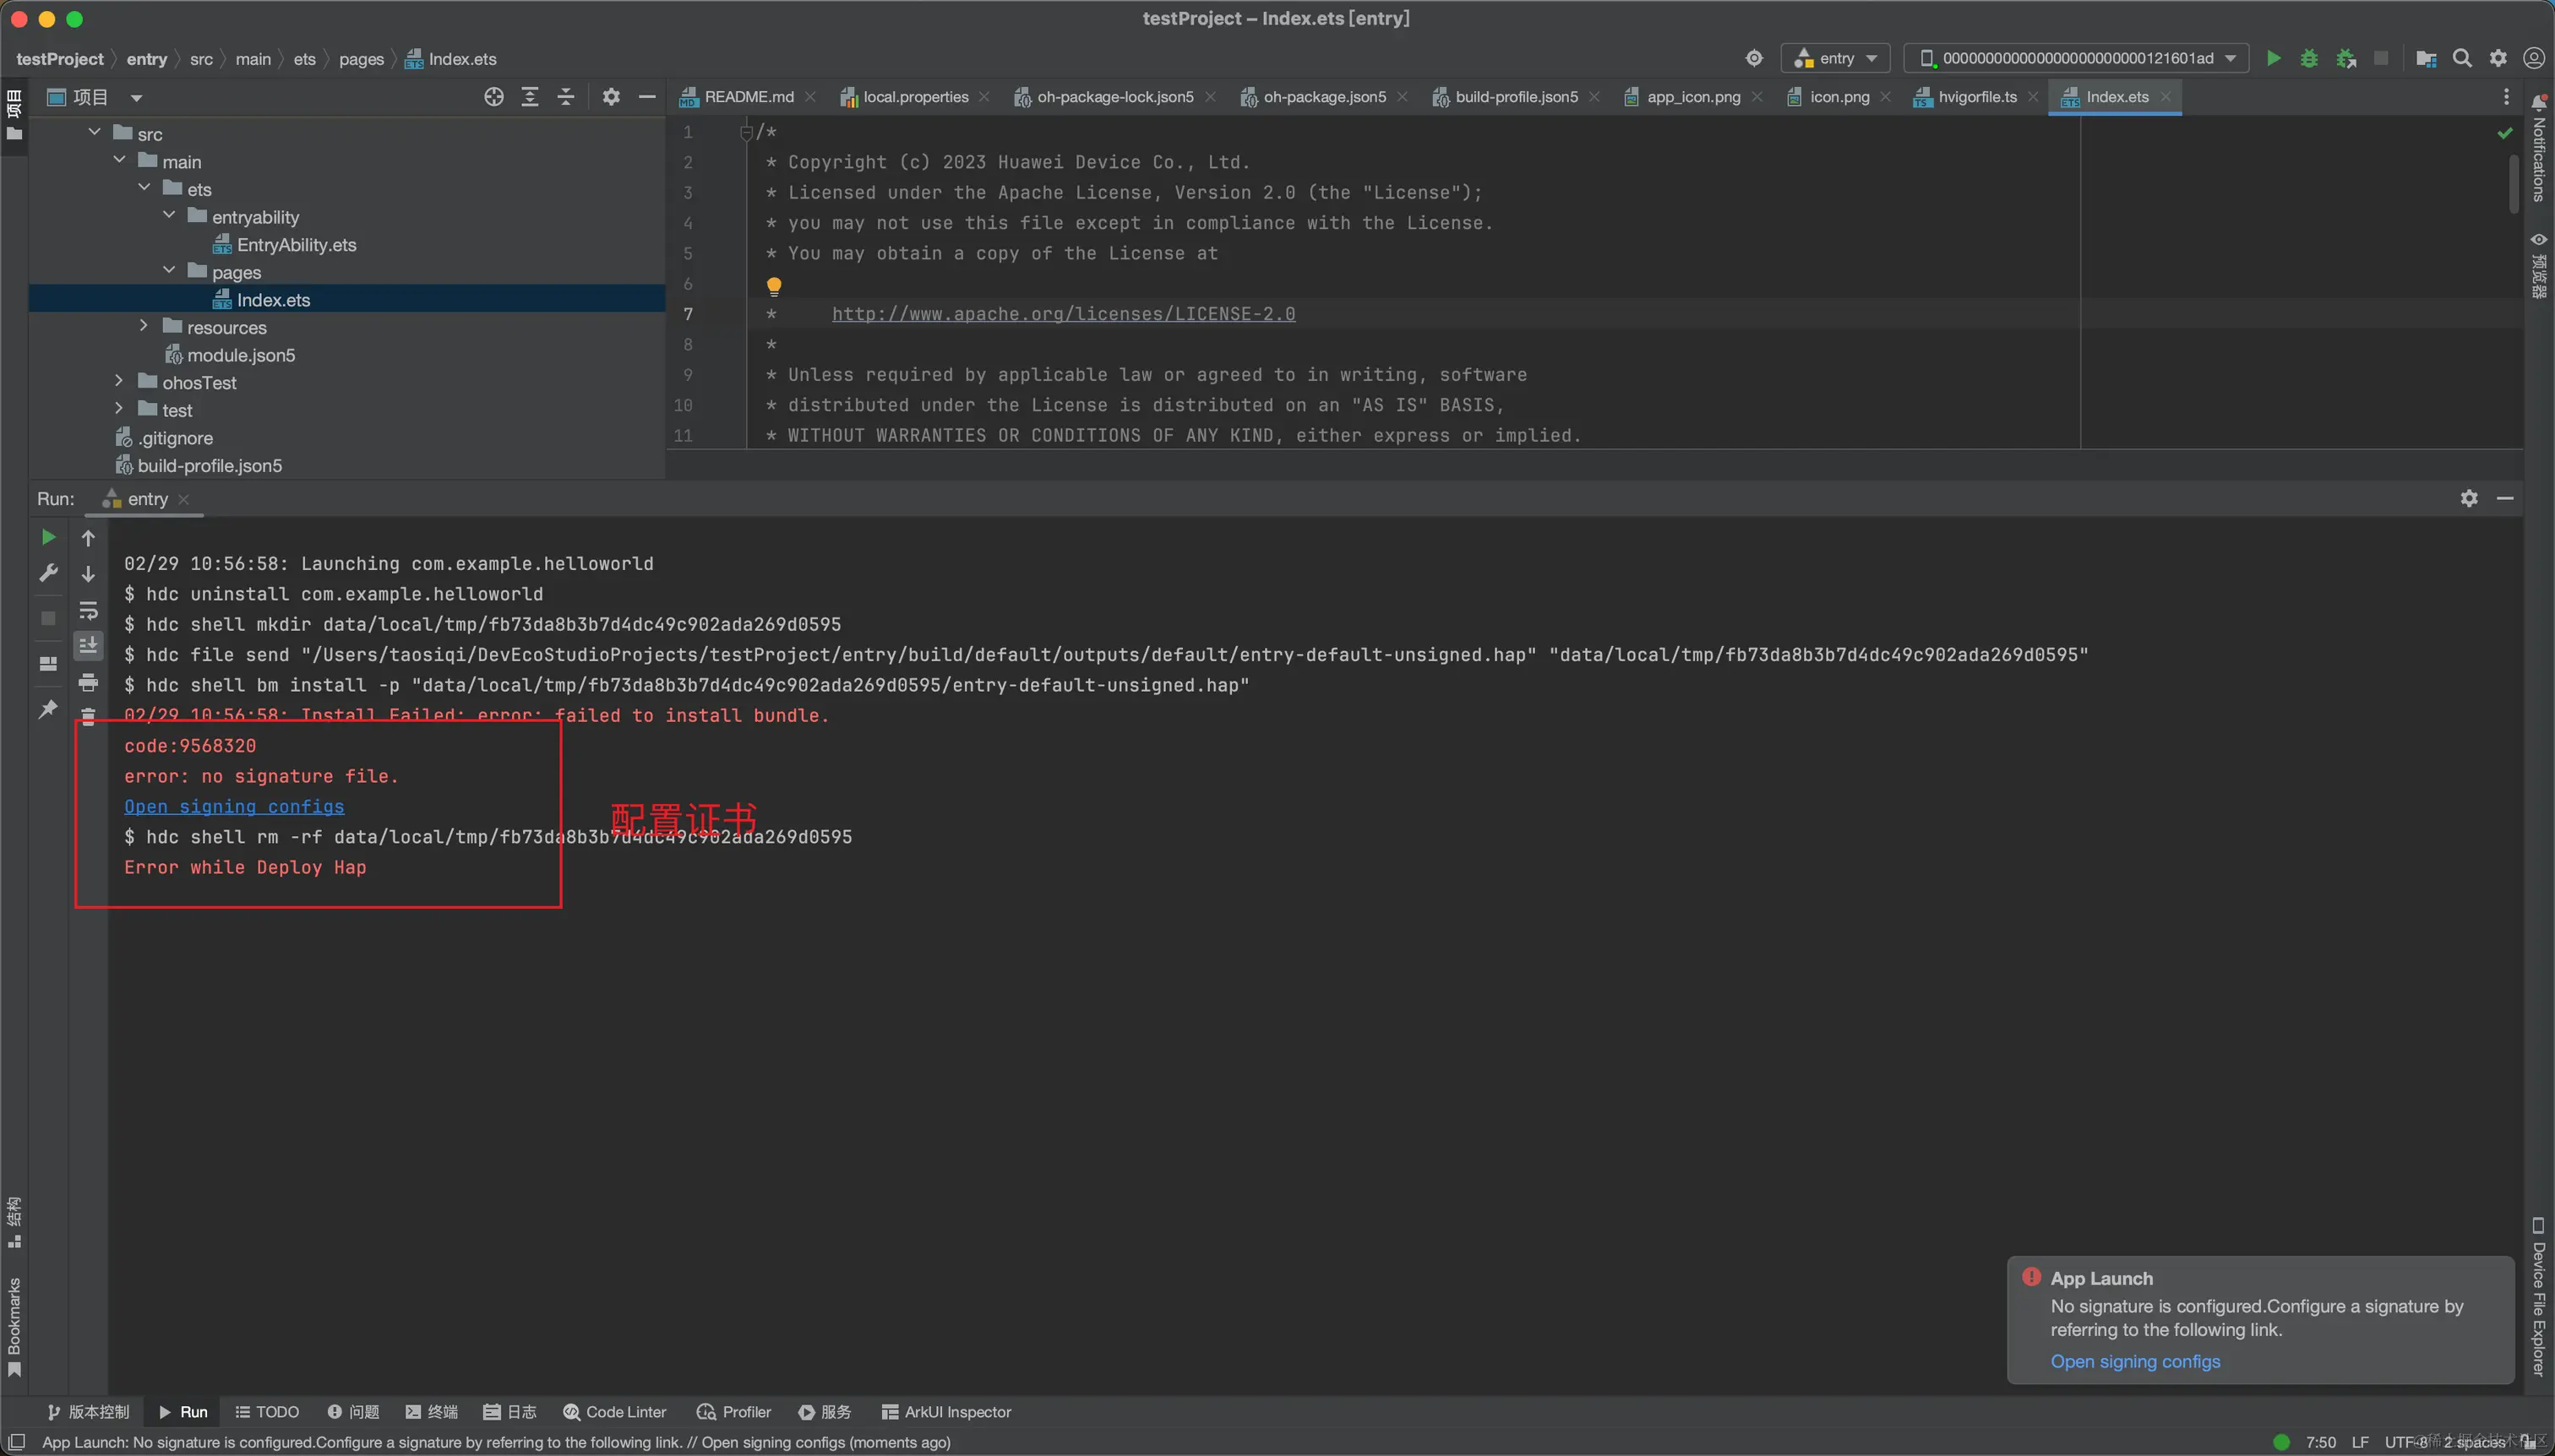2555x1456 pixels.
Task: Open 终端 terminal tool window
Action: 431,1411
